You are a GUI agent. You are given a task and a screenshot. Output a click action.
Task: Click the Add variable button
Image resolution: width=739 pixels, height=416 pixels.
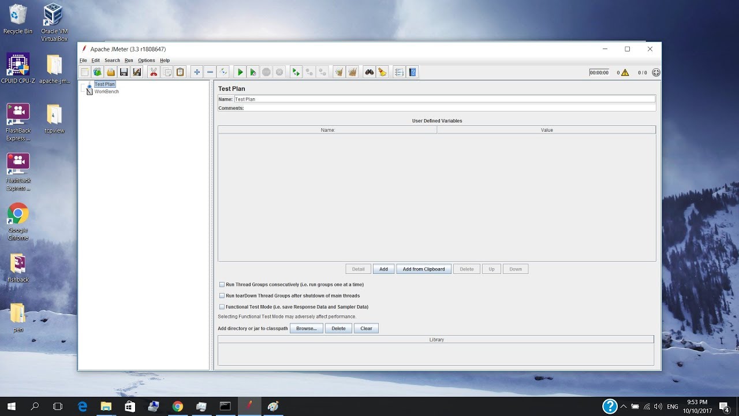(384, 269)
